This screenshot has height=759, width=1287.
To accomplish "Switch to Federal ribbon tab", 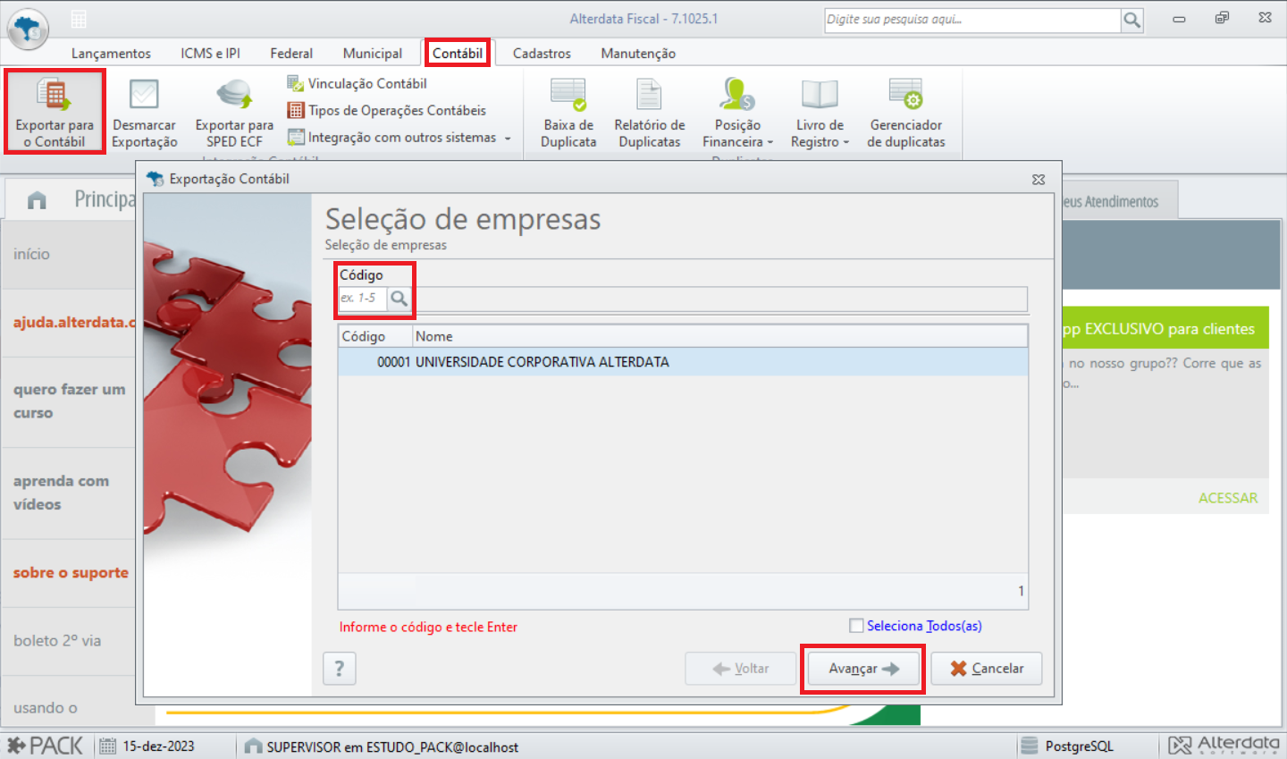I will click(291, 54).
